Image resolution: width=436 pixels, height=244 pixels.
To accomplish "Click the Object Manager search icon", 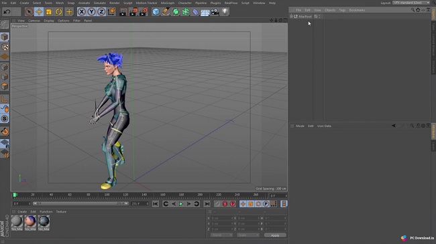I will pos(413,10).
